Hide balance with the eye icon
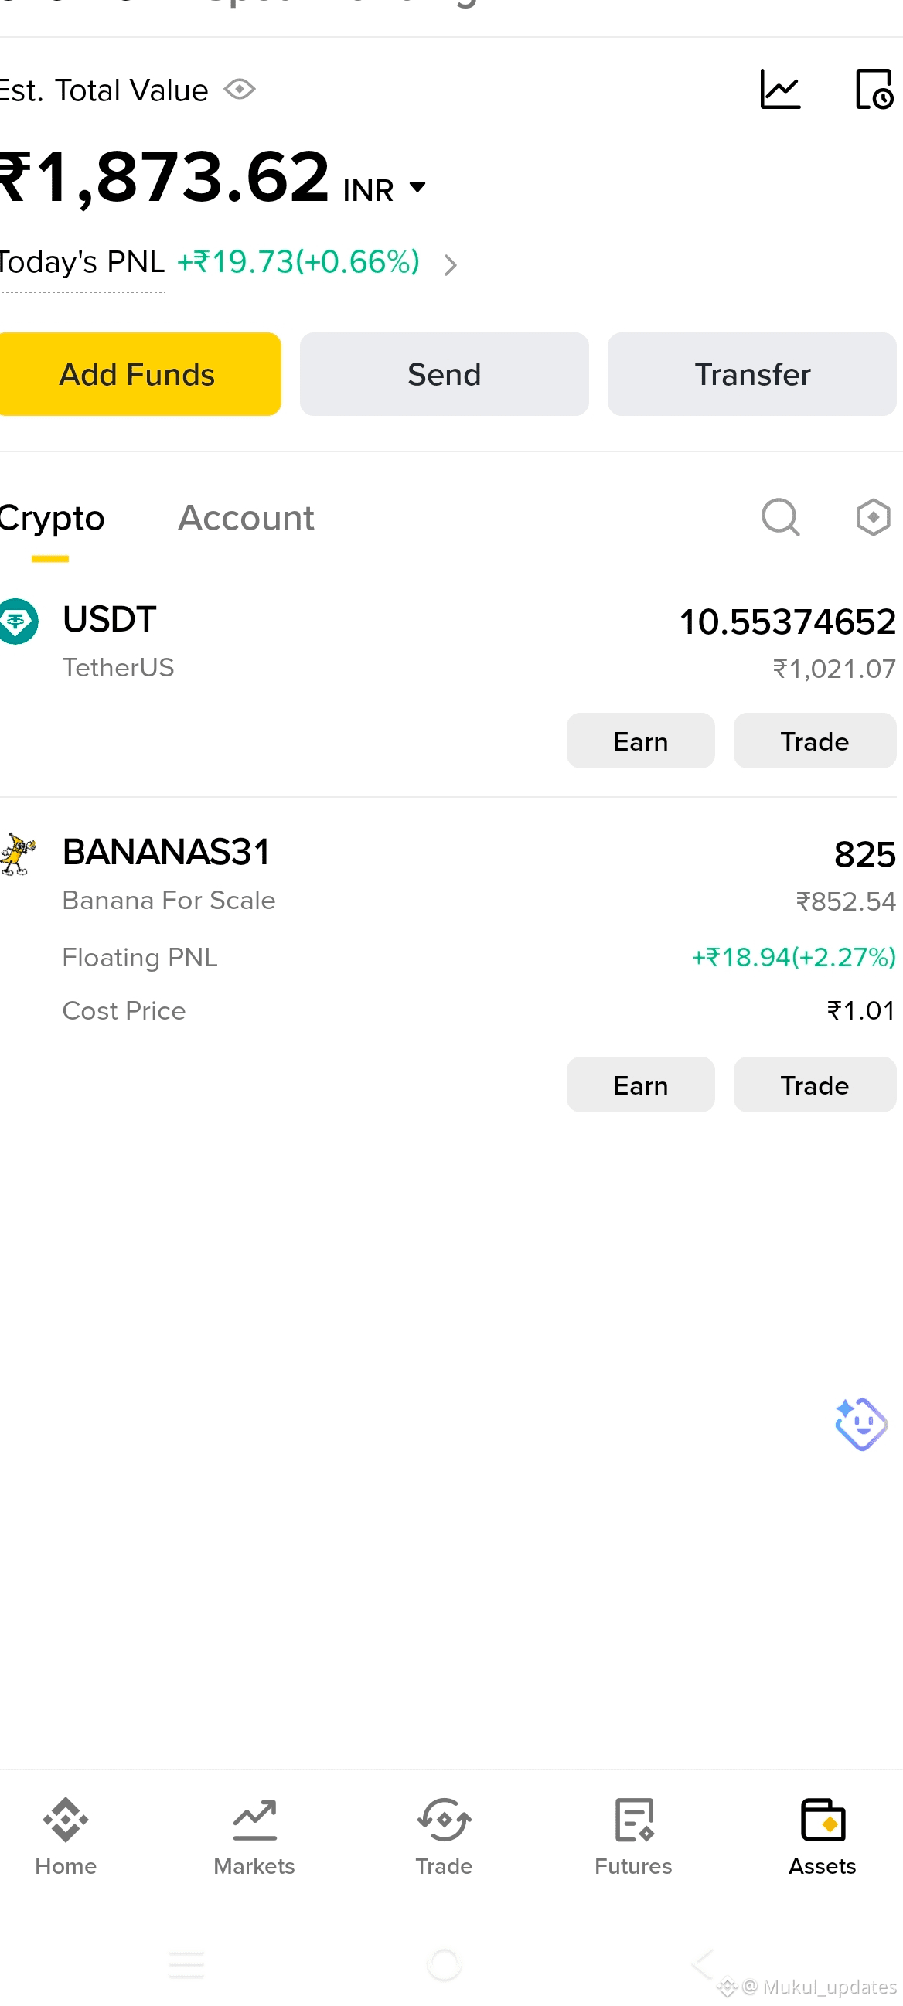Viewport: 903px width, 2006px height. point(240,90)
